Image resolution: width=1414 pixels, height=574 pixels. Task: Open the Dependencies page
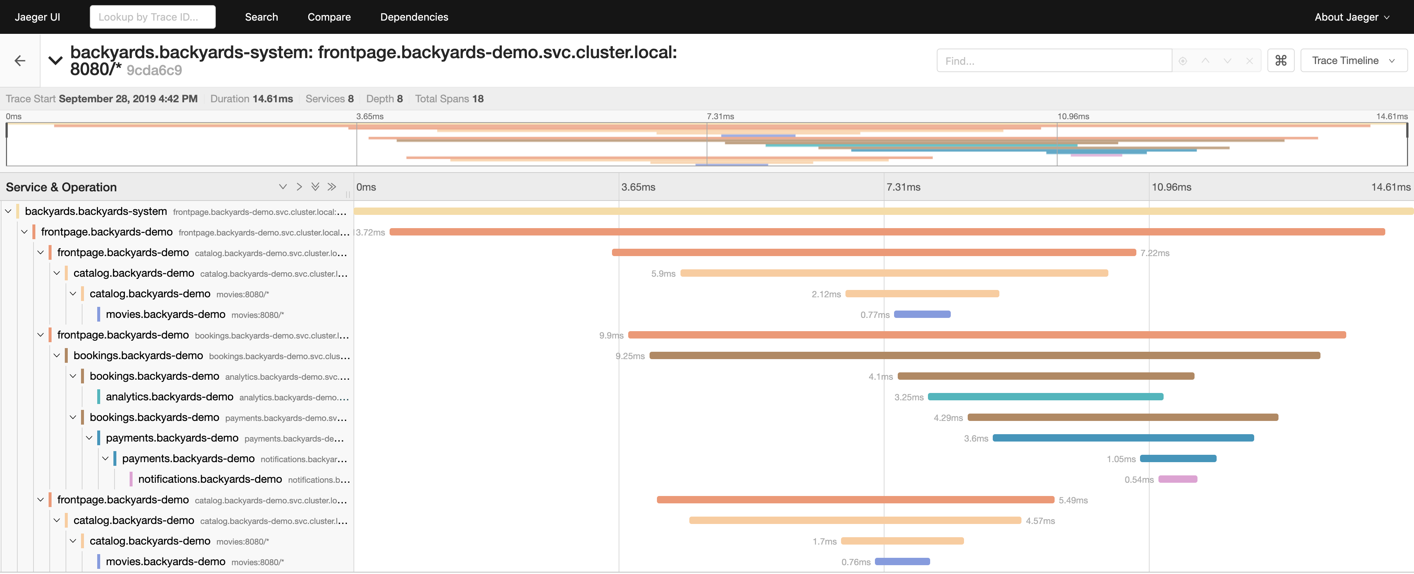[414, 17]
